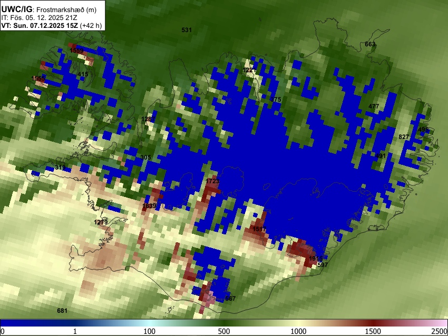Select the 1555 value label
Screen dimensions: 448x336
tap(38, 78)
